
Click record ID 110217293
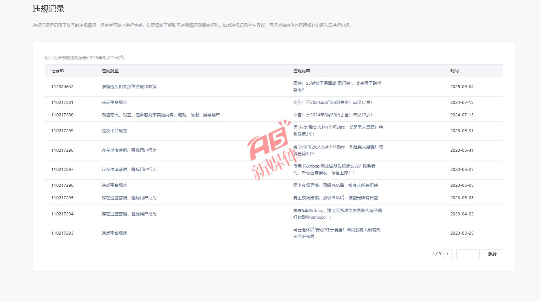click(63, 233)
